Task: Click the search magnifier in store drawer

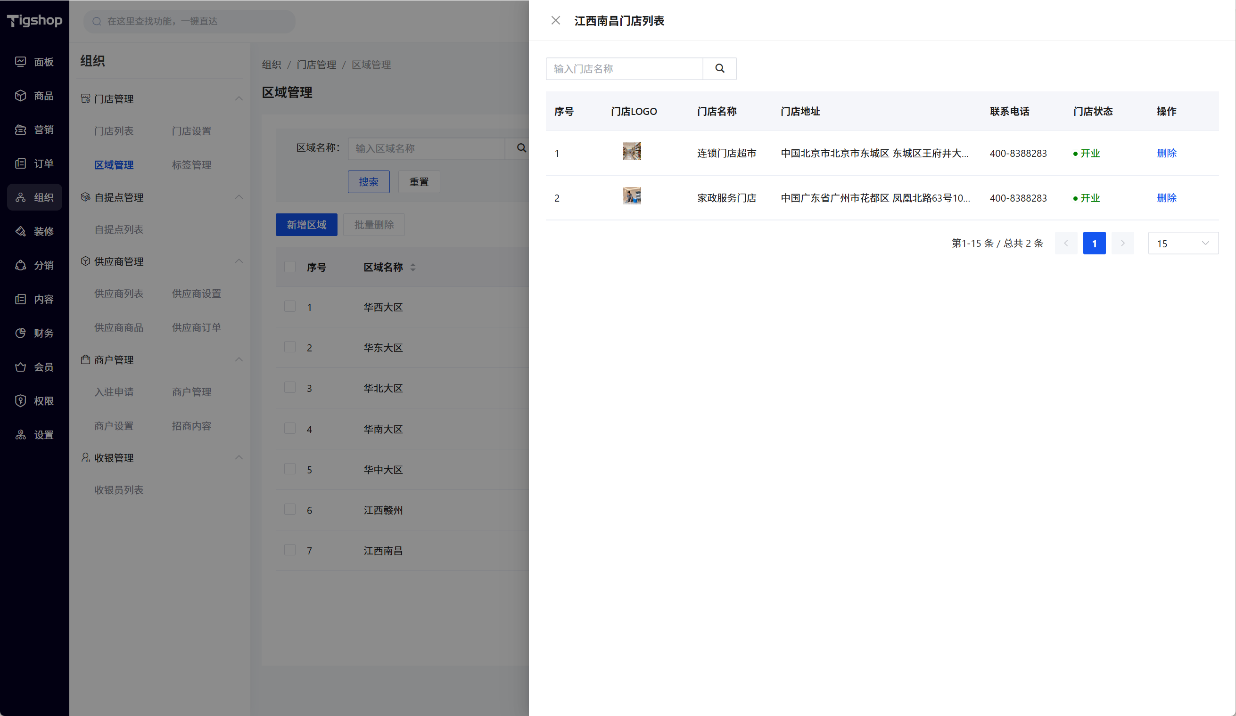Action: [x=719, y=69]
